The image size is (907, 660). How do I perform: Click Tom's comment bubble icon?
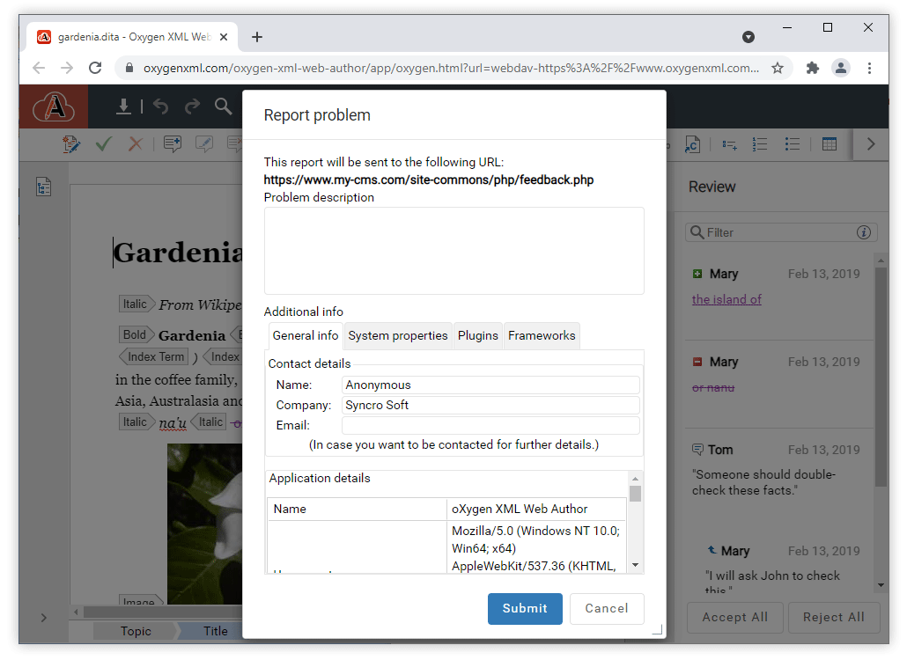(x=698, y=450)
